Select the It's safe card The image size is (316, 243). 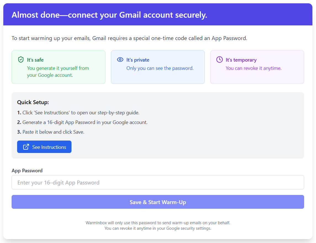[x=59, y=67]
